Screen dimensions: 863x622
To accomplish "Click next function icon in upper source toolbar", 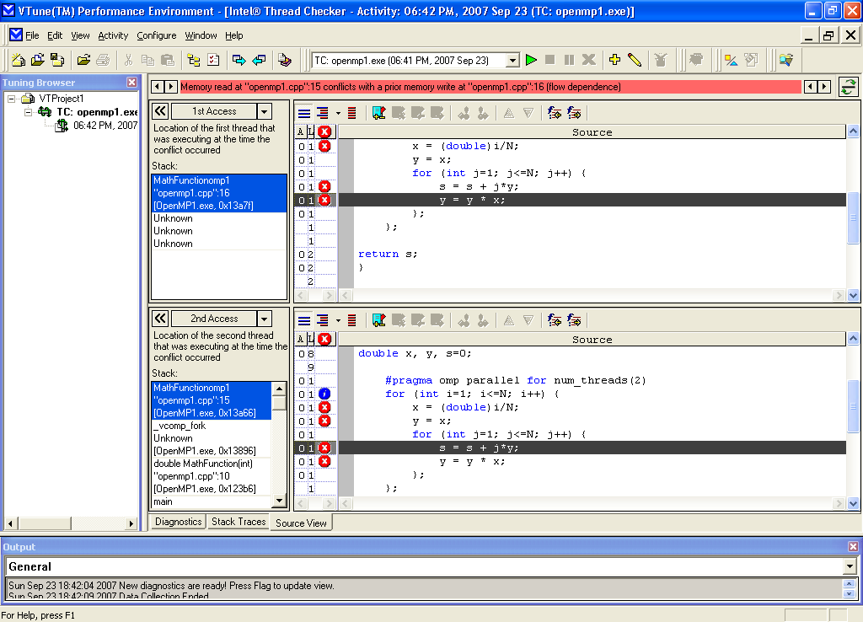I will pos(574,114).
